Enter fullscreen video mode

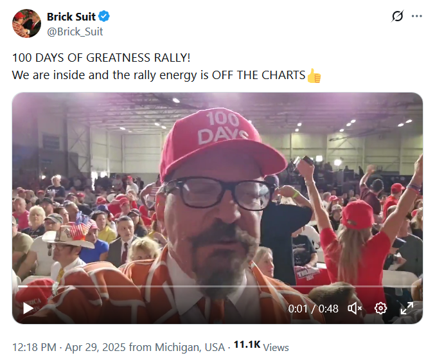[406, 309]
